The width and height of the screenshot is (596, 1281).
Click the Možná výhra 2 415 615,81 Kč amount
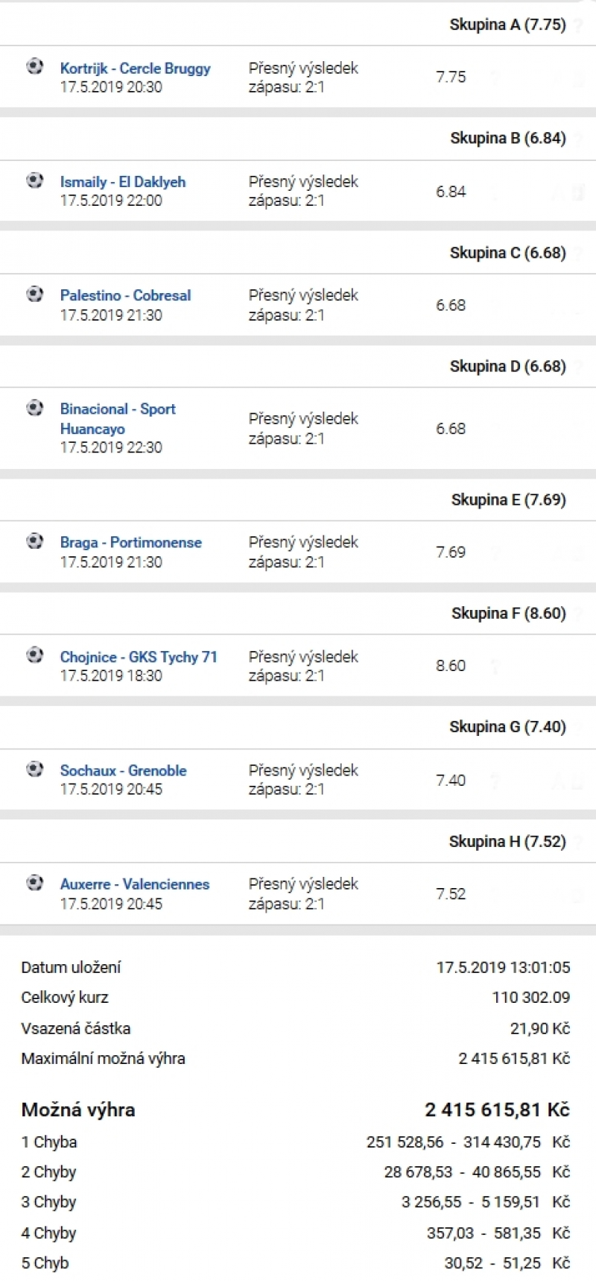(x=498, y=1110)
